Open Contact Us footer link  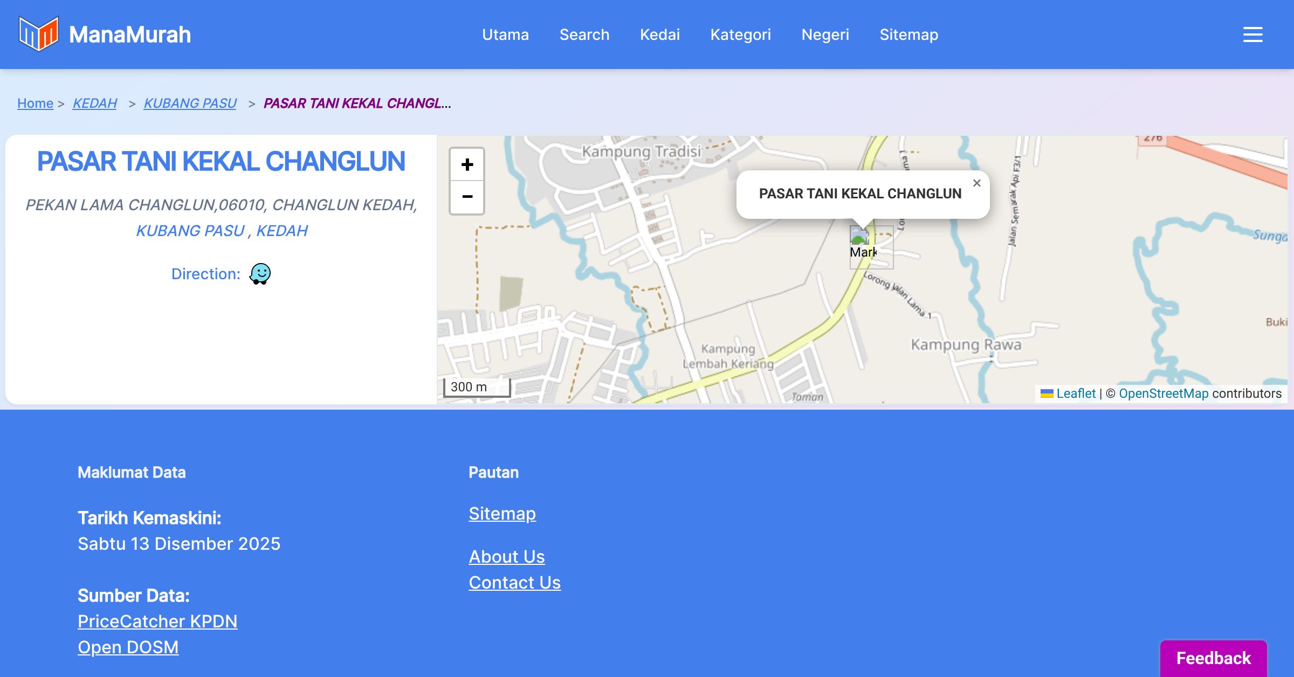pos(514,583)
